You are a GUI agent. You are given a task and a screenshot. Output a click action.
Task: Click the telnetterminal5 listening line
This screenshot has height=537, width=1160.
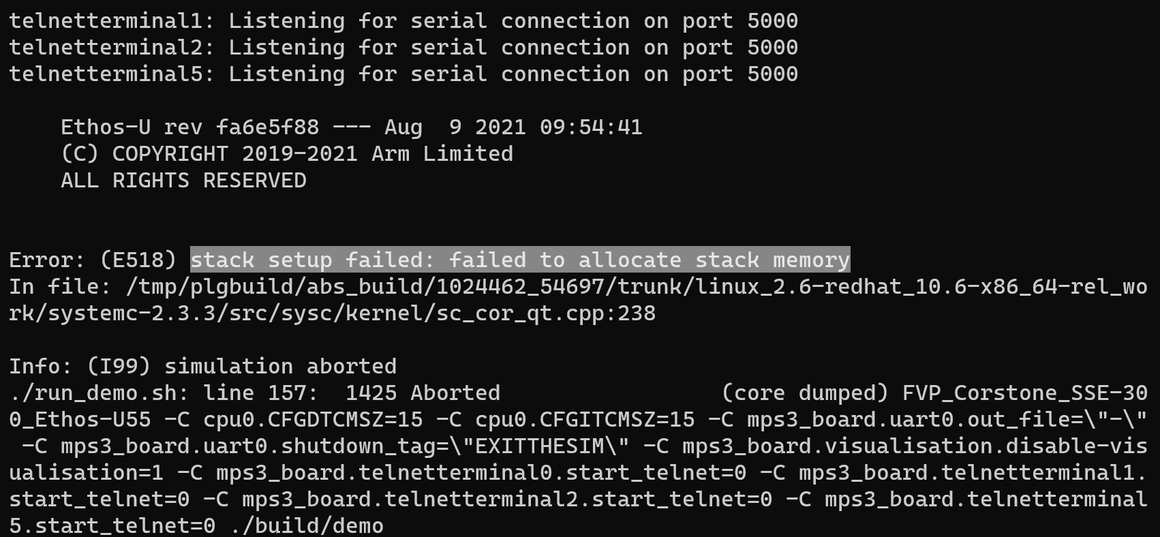(403, 74)
